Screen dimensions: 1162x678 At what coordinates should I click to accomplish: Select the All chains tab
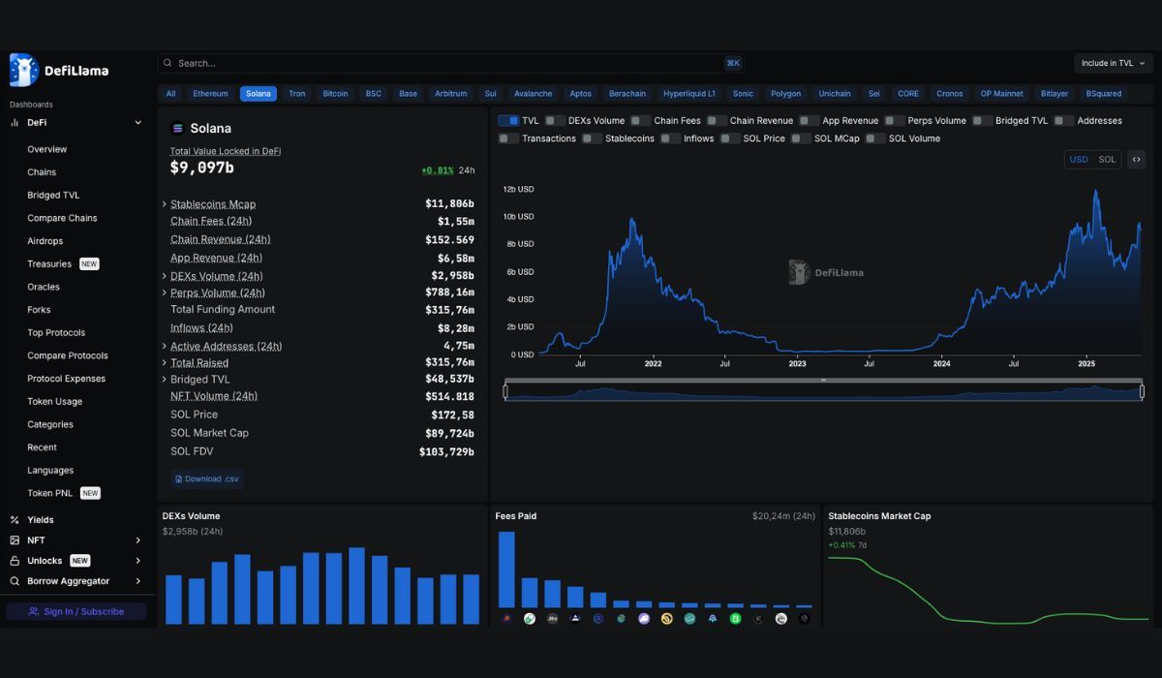click(x=170, y=94)
